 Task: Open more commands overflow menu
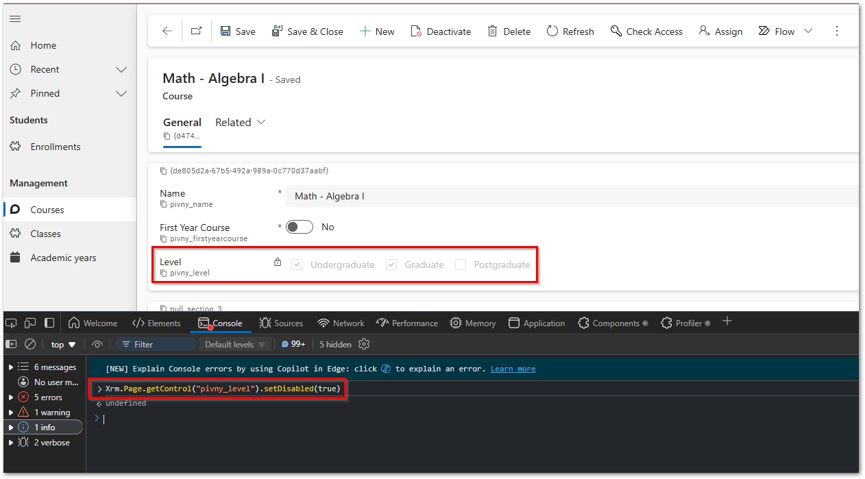(x=836, y=32)
